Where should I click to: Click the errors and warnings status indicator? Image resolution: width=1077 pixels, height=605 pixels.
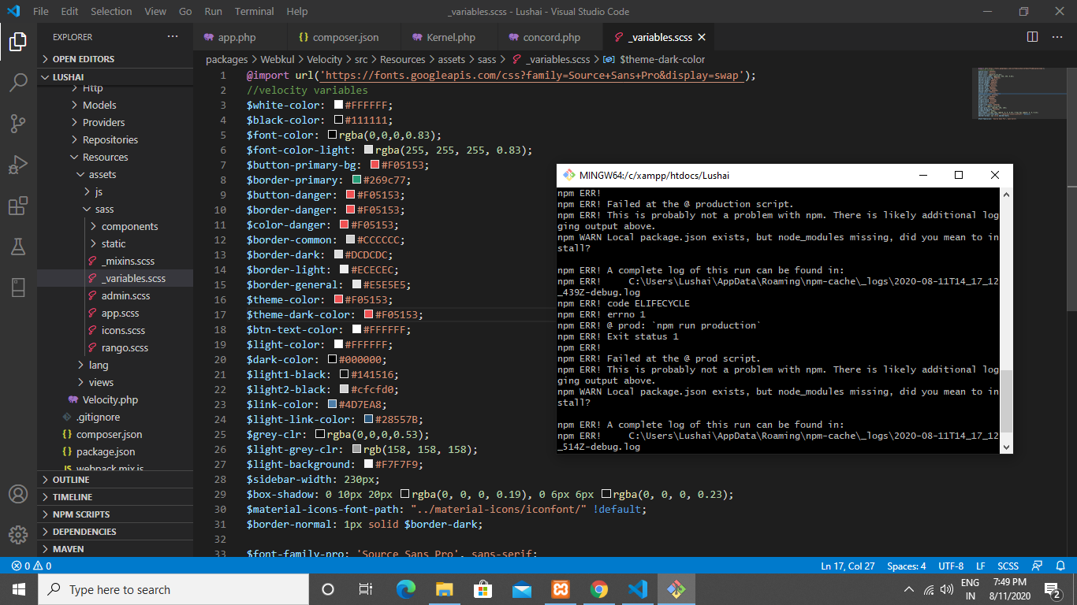coord(32,566)
